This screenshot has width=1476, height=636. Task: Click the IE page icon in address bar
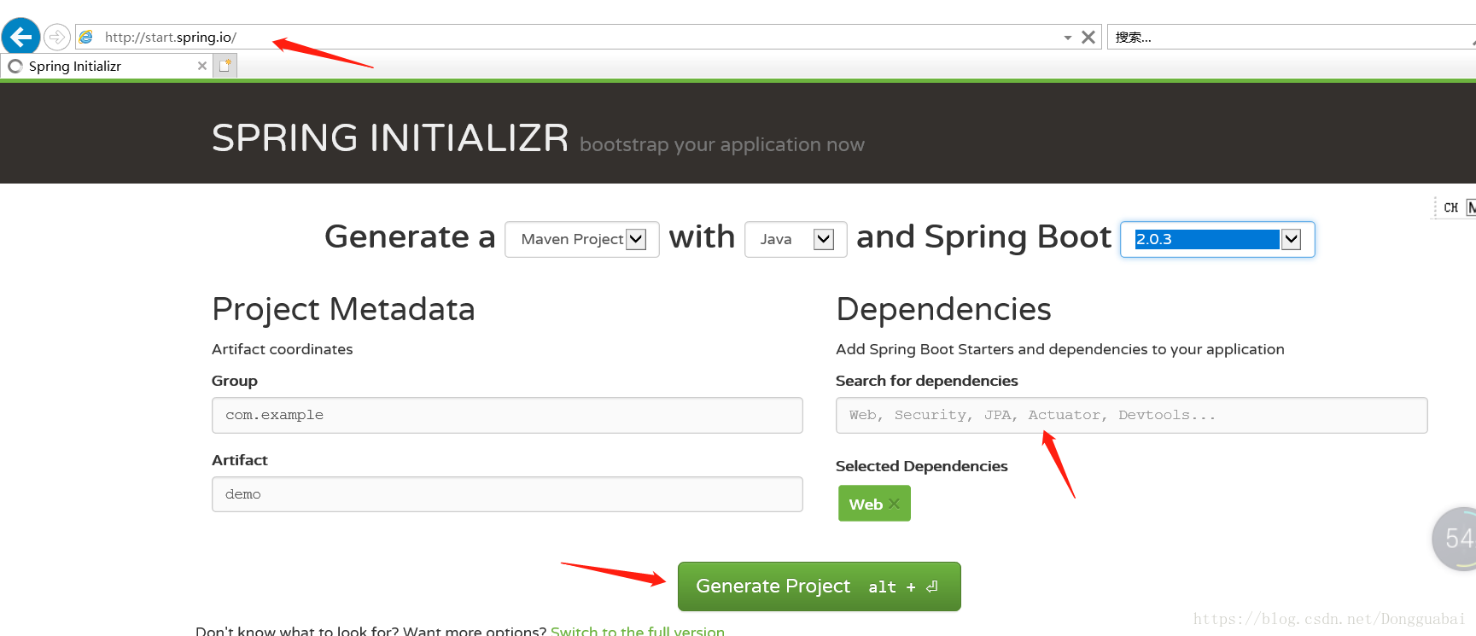(x=86, y=37)
